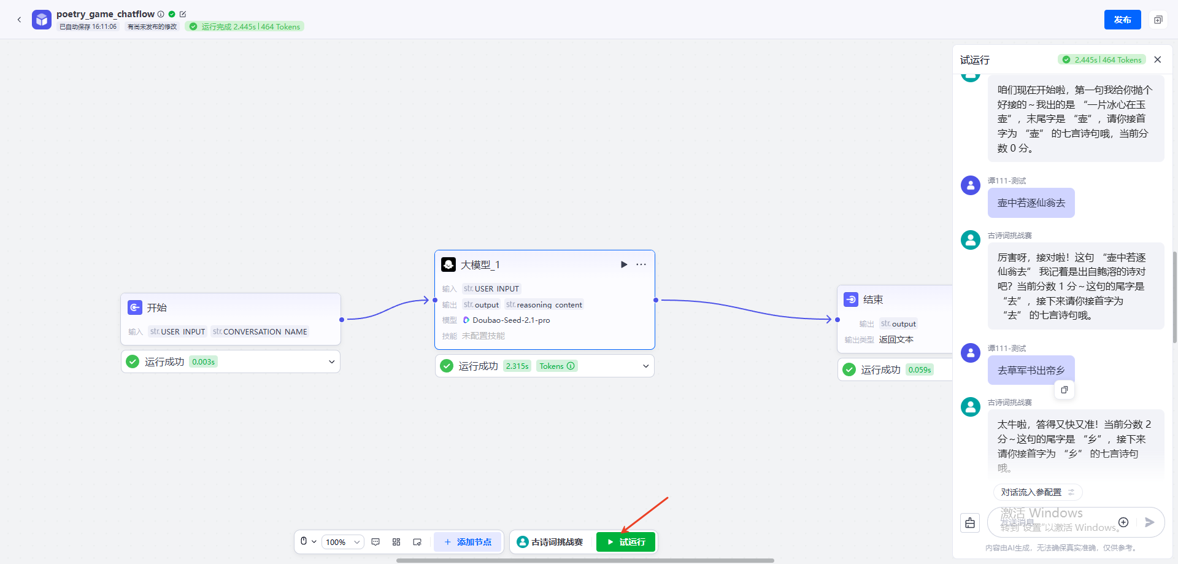Screen dimensions: 1178x564
Task: Open the 100% zoom level dropdown
Action: (342, 542)
